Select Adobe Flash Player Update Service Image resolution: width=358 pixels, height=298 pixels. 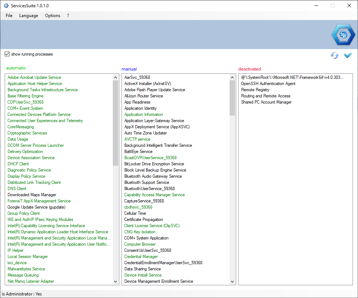click(x=155, y=90)
